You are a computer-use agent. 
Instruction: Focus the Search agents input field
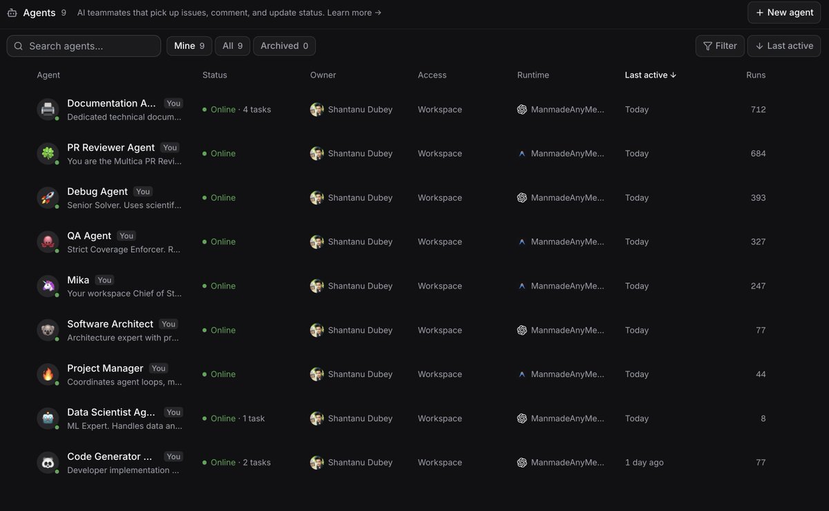tap(84, 46)
